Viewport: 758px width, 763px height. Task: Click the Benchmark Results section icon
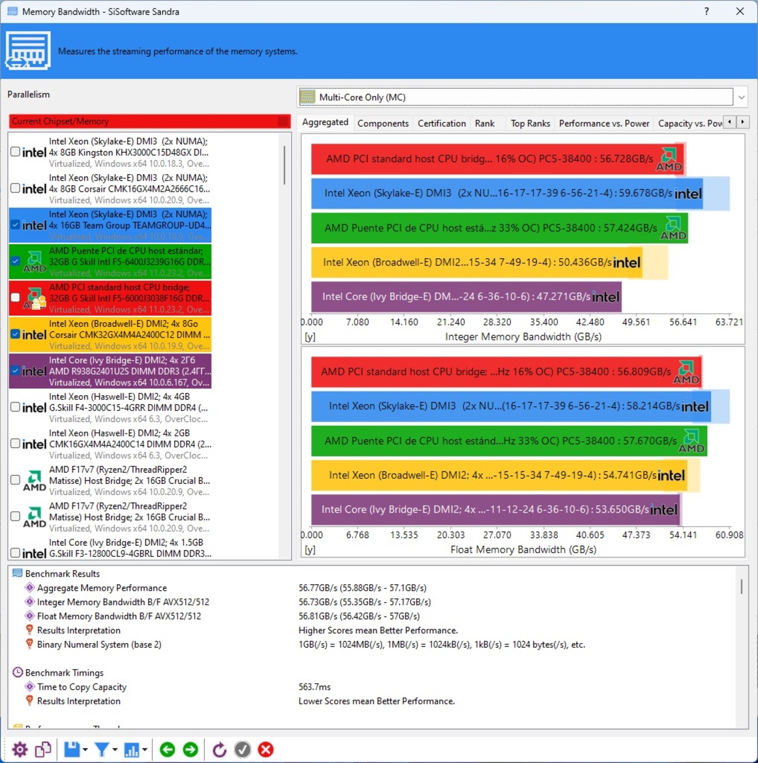coord(18,573)
